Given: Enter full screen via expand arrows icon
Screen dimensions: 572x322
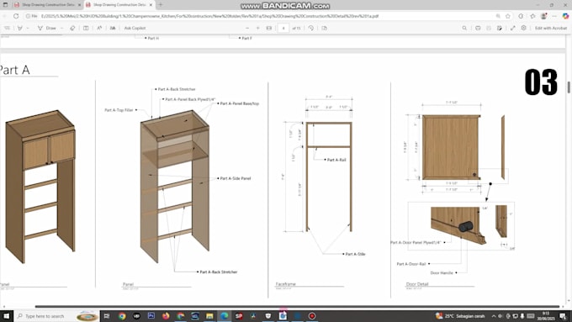Looking at the screenshot, I should (x=512, y=28).
